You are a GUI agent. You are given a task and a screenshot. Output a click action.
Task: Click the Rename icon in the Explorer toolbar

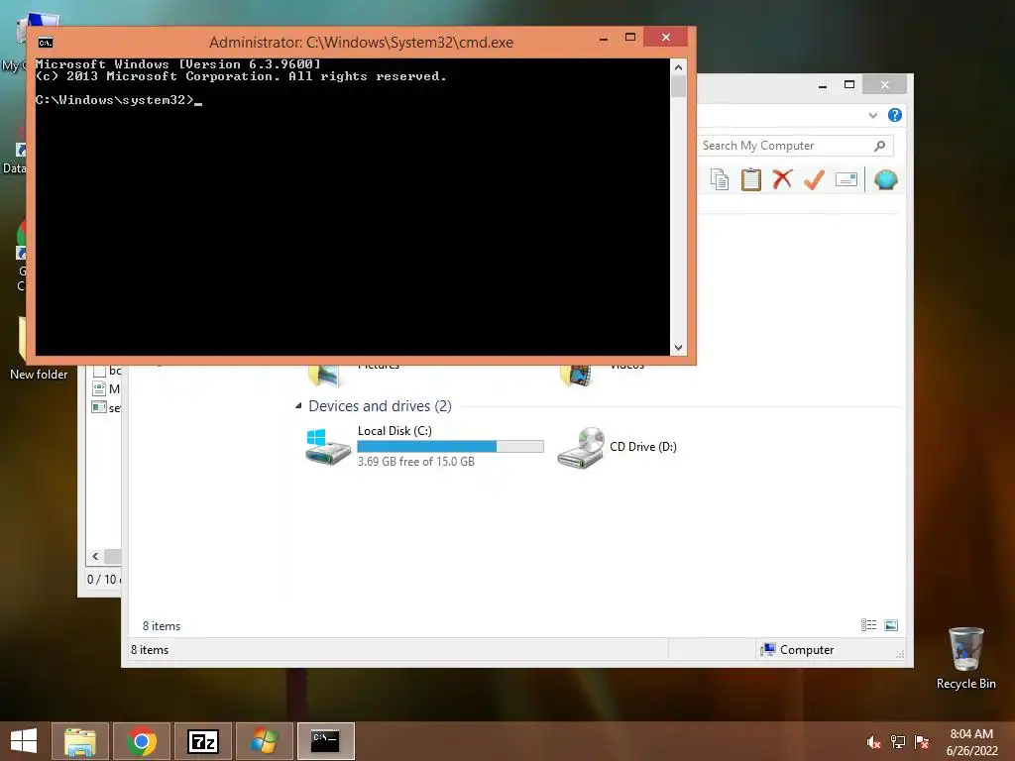pos(846,179)
